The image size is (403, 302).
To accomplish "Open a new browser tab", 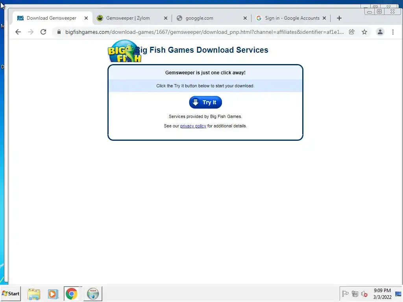I will pyautogui.click(x=339, y=18).
